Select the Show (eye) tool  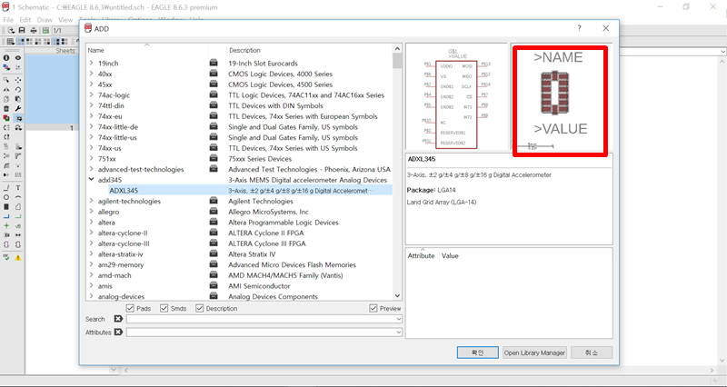pyautogui.click(x=18, y=58)
